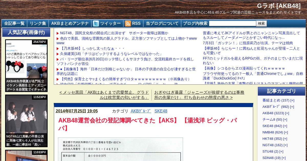Click the AKBグループ category link on the post
Image resolution: width=307 pixels, height=161 pixels.
coord(141,111)
